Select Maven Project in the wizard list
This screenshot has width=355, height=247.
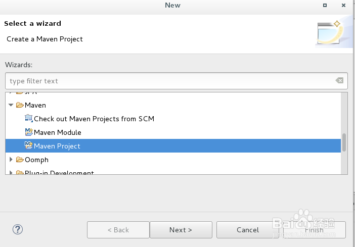57,146
